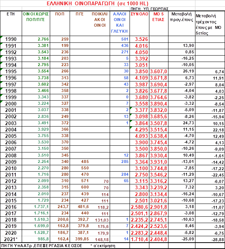Image resolution: width=225 pixels, height=249 pixels.
Task: Click the green corner triangle beside the 2001 total 3.377
Action: click(131, 108)
